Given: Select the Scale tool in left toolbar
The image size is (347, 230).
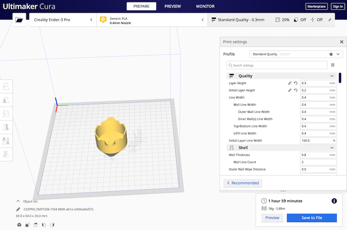Looking at the screenshot, I should 6,100.
